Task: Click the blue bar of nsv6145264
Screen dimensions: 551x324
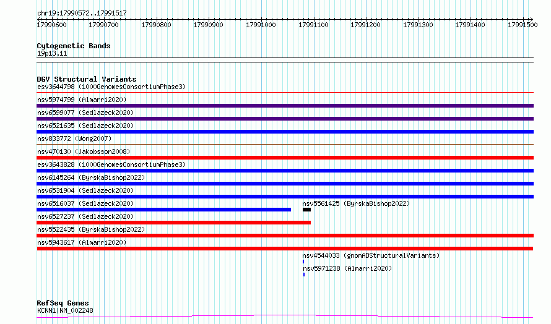Action: point(285,184)
